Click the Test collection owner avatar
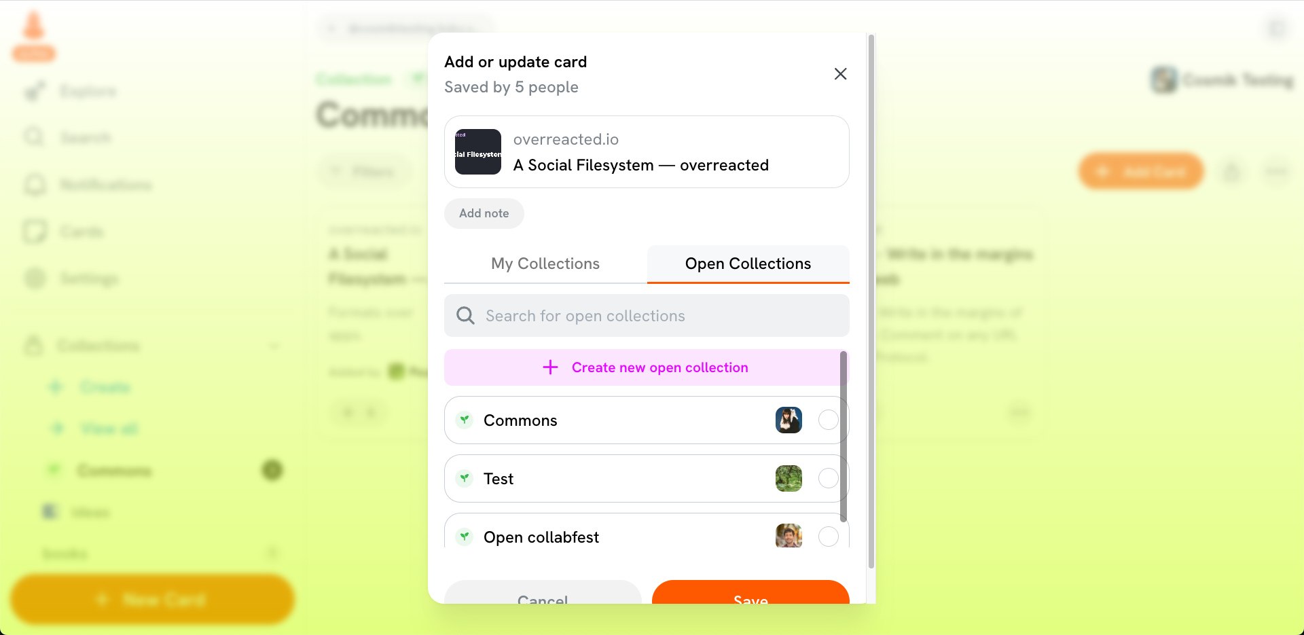Image resolution: width=1304 pixels, height=635 pixels. pos(789,478)
